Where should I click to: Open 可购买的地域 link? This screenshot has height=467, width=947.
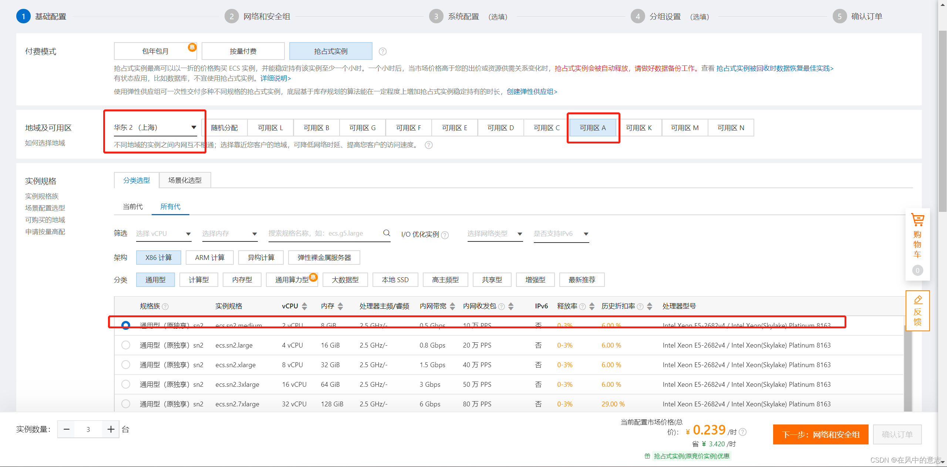pos(45,220)
